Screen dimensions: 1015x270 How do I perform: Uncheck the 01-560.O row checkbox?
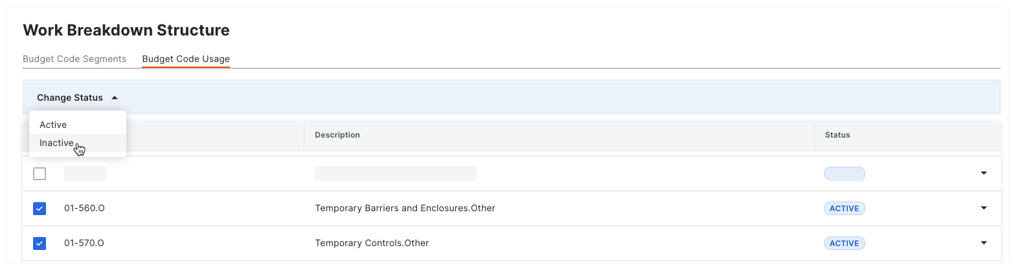pos(40,208)
